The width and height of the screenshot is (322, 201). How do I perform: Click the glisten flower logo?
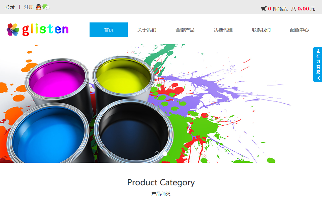(x=13, y=30)
